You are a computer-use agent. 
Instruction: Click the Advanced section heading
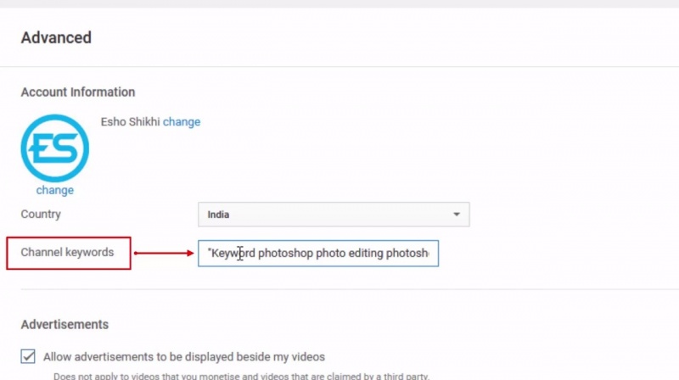pos(56,37)
